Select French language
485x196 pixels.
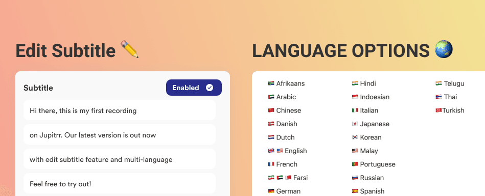286,164
